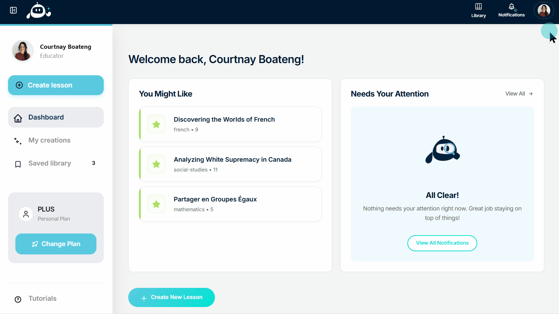The width and height of the screenshot is (559, 314).
Task: Click the Change Plan button
Action: [x=56, y=244]
